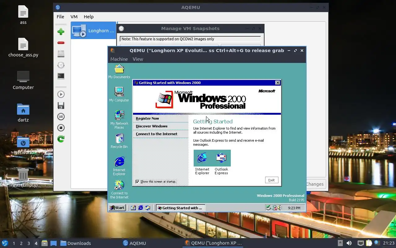
Task: Open the Network desktop icon
Action: click(x=23, y=145)
